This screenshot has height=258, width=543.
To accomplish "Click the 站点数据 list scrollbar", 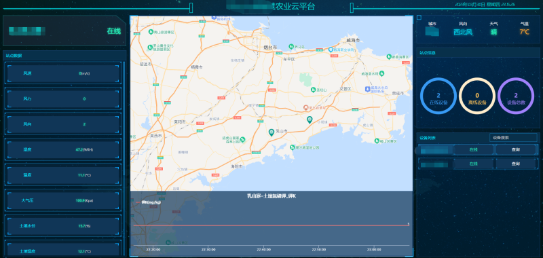I will tap(124, 117).
